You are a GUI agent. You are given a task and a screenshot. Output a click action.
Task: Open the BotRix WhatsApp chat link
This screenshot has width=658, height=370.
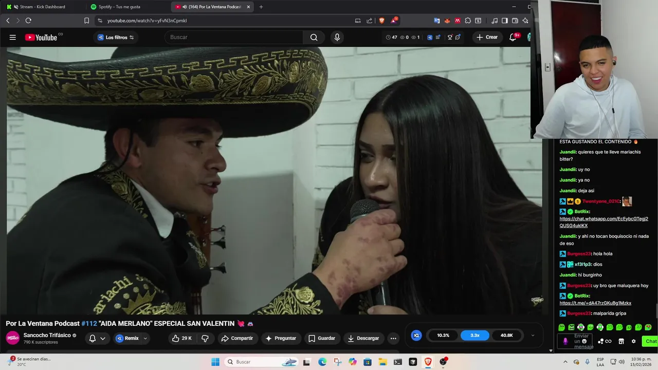click(x=604, y=222)
